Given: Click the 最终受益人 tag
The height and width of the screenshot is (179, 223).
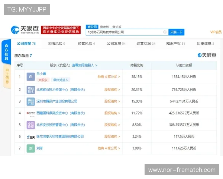Looking at the screenshot, I should (x=61, y=80).
